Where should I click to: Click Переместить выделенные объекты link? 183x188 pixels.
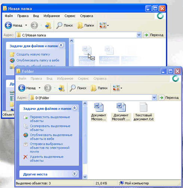[50, 119]
